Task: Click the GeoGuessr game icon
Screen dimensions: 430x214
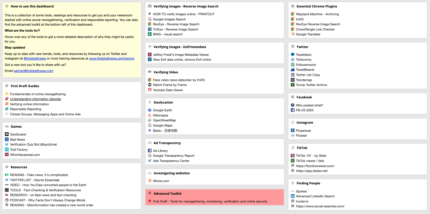Action: click(x=7, y=134)
